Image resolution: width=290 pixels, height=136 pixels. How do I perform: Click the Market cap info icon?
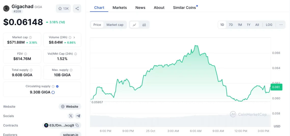pyautogui.click(x=31, y=37)
